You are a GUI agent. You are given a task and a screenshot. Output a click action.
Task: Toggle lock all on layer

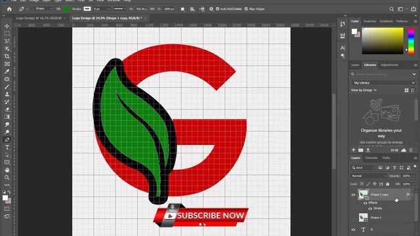click(x=388, y=184)
